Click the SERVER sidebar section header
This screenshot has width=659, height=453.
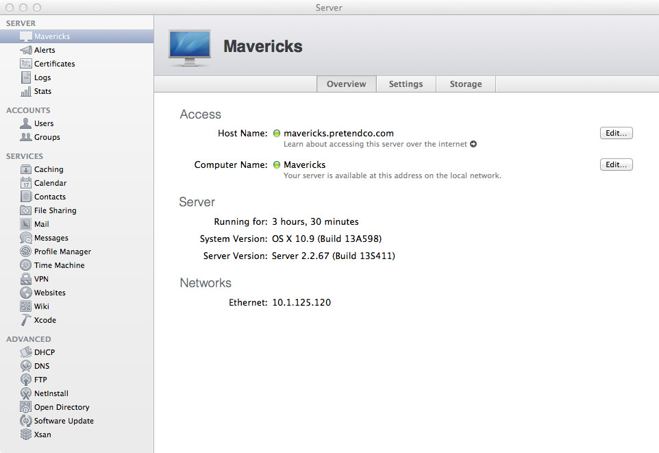coord(21,23)
